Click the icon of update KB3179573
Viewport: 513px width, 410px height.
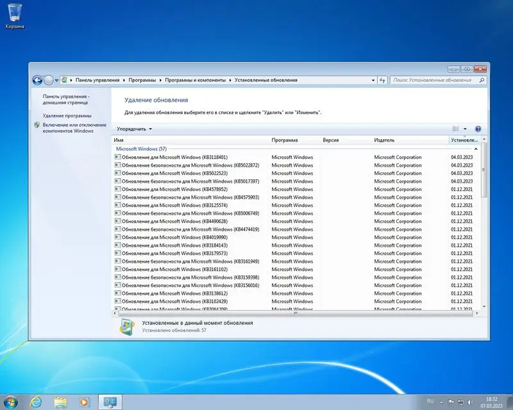click(117, 253)
